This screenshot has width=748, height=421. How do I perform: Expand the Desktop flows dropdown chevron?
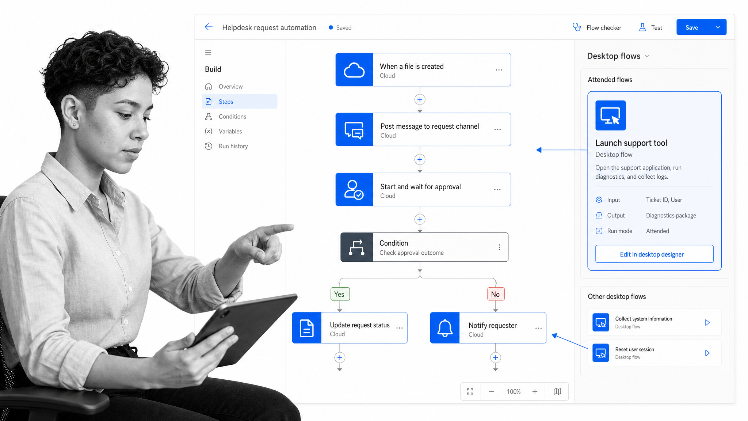click(x=648, y=56)
